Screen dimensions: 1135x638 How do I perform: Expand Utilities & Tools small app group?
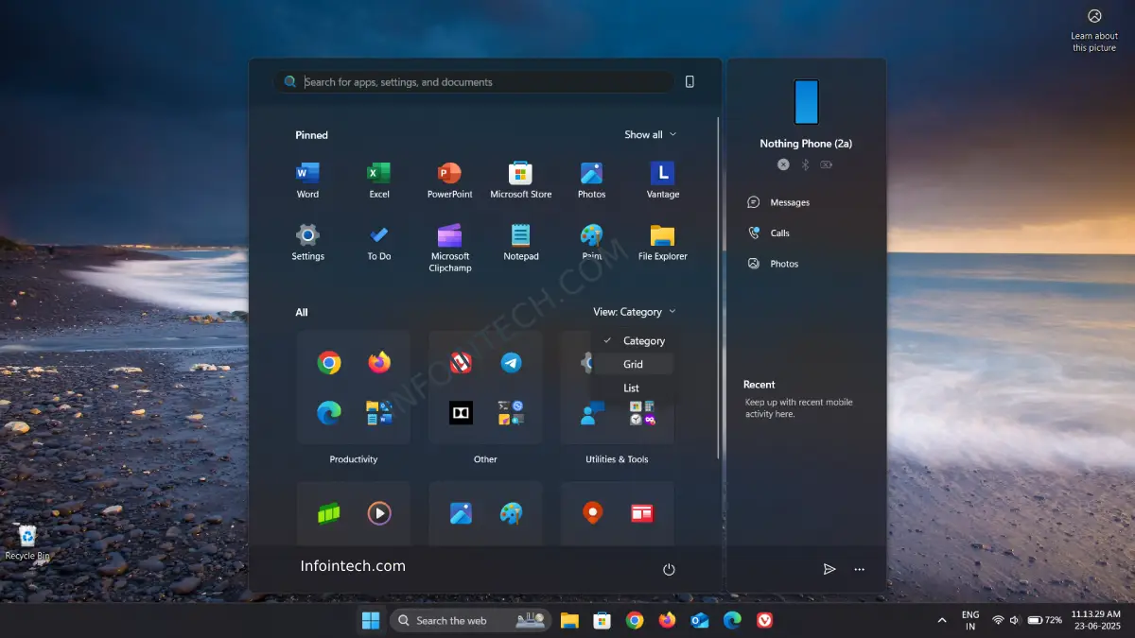(x=642, y=412)
